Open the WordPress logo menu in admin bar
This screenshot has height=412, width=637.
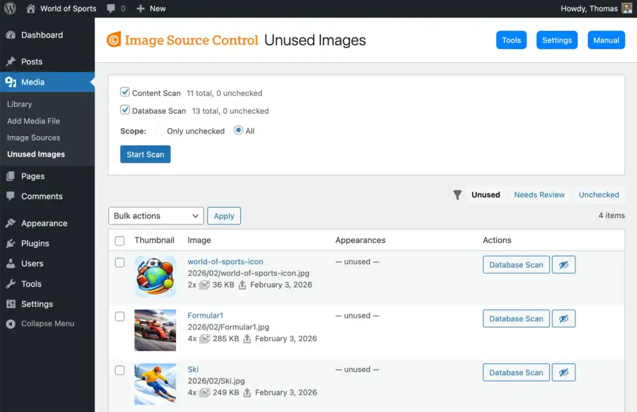click(x=9, y=8)
